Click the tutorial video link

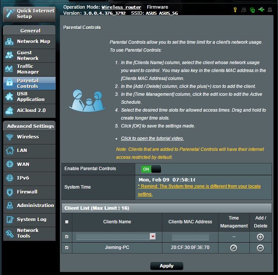(x=152, y=138)
